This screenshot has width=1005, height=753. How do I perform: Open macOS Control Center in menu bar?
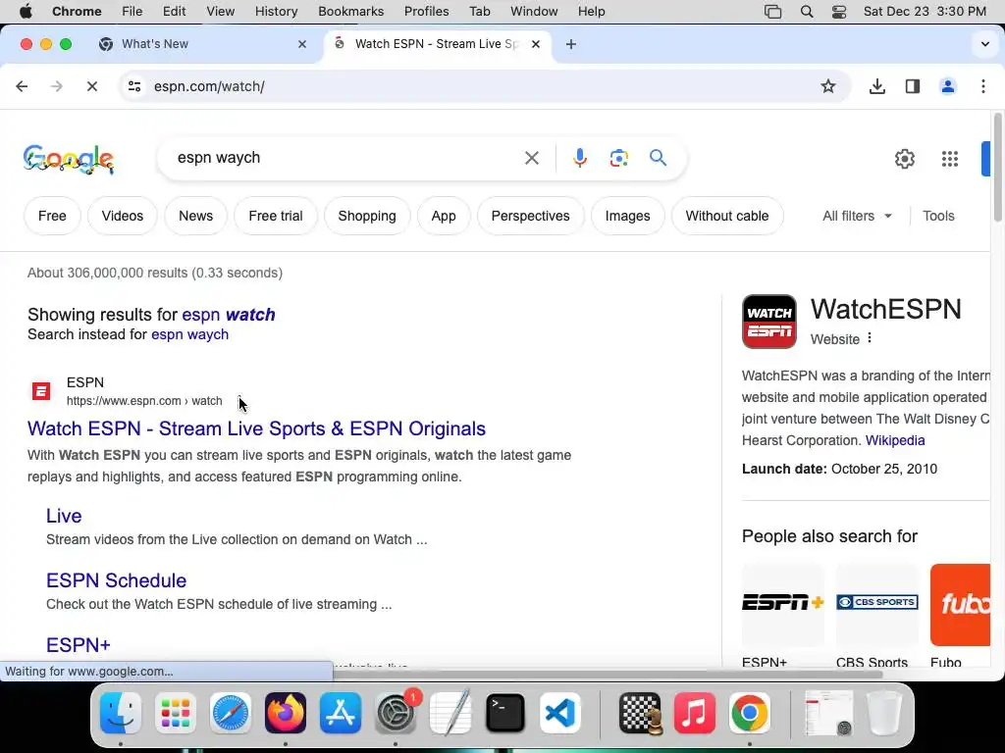[839, 12]
